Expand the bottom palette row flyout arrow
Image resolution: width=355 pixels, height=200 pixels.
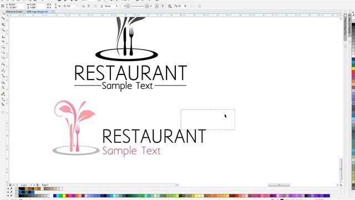click(8, 196)
